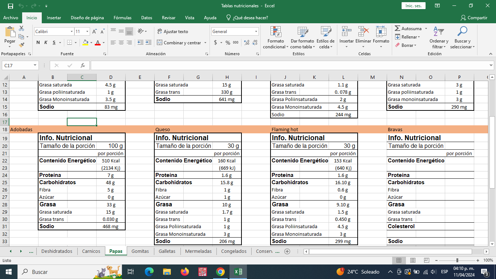Switch to the Fórmulas ribbon tab
The height and width of the screenshot is (279, 496).
122,17
